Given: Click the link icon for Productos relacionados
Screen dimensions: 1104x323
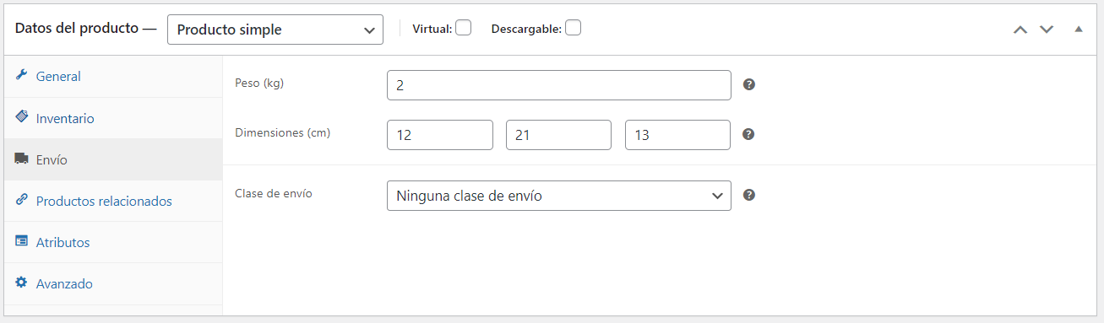Looking at the screenshot, I should pyautogui.click(x=22, y=200).
